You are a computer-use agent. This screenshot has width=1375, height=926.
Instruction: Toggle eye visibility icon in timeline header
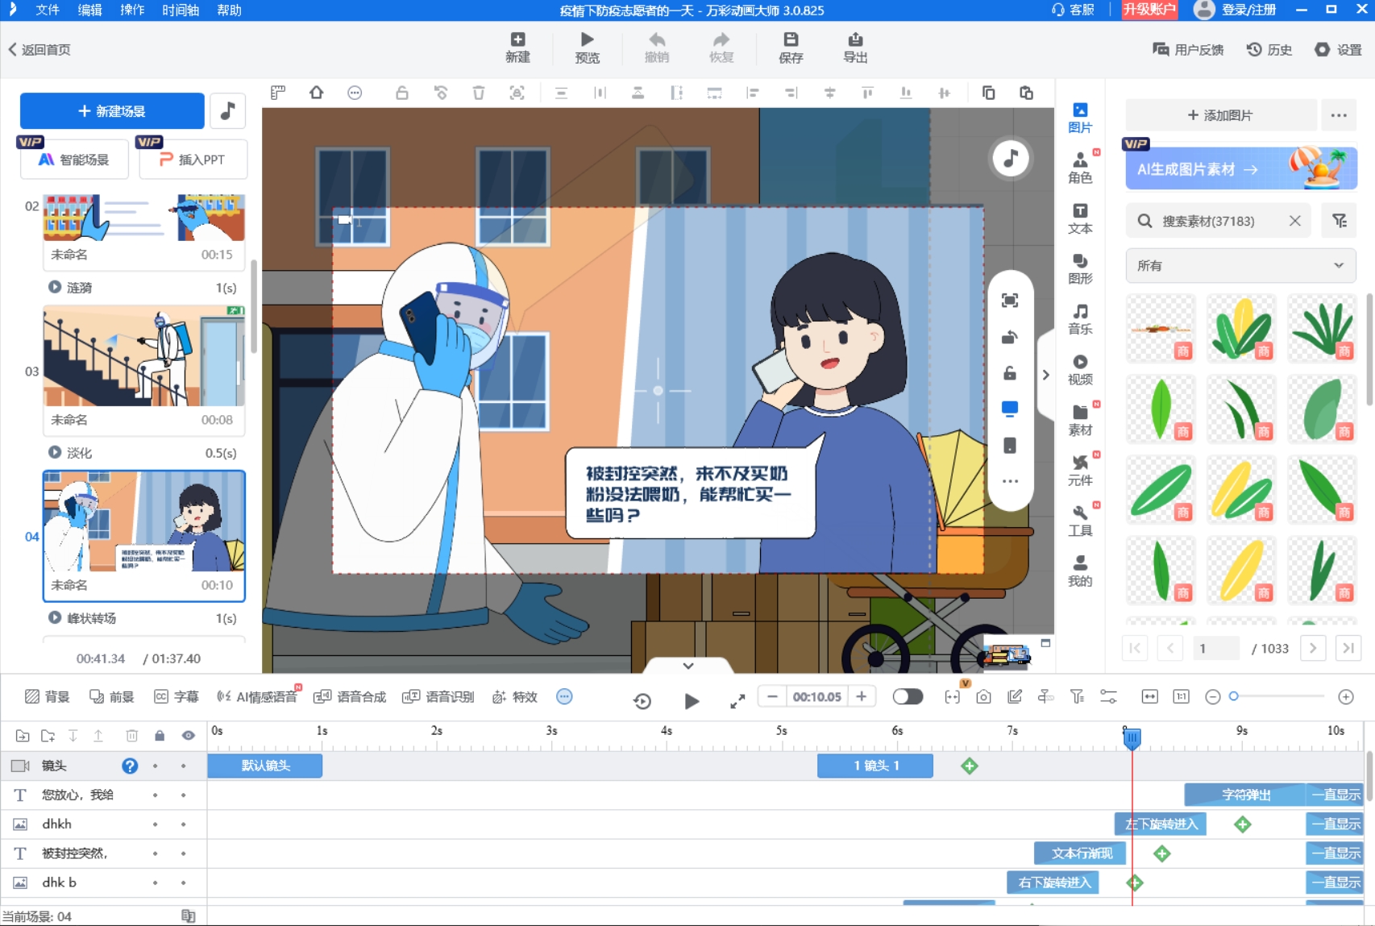pyautogui.click(x=188, y=735)
